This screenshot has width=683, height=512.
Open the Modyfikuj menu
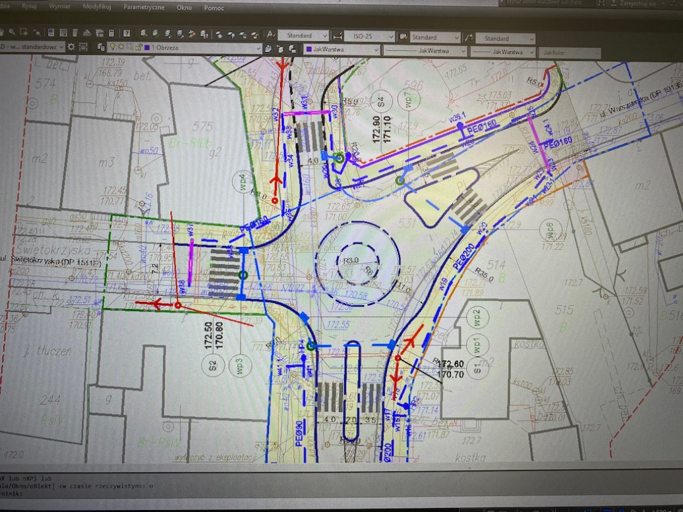tap(96, 7)
